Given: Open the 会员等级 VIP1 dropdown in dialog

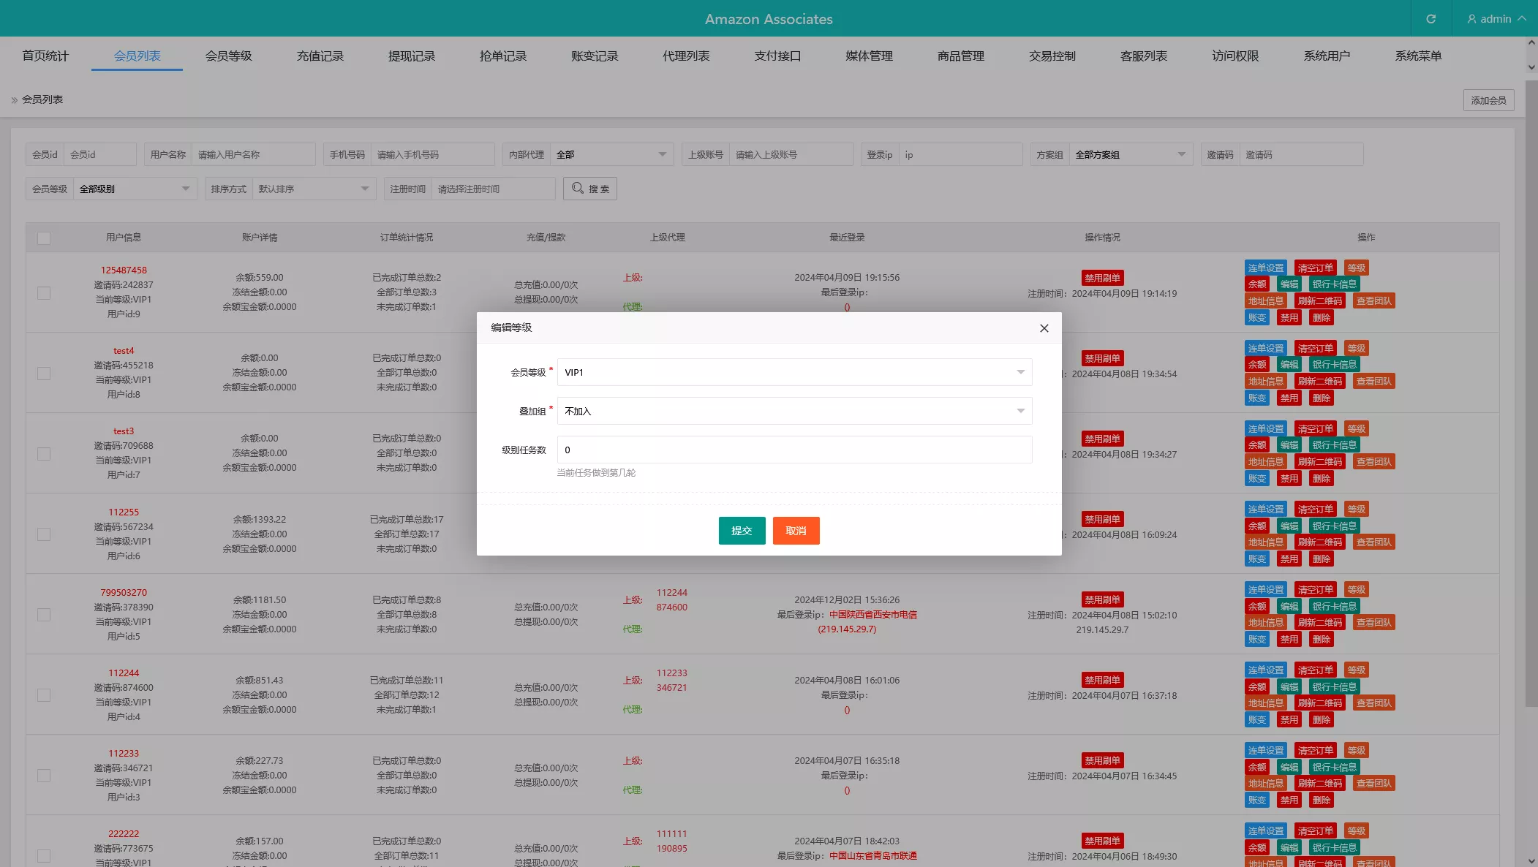Looking at the screenshot, I should [794, 372].
